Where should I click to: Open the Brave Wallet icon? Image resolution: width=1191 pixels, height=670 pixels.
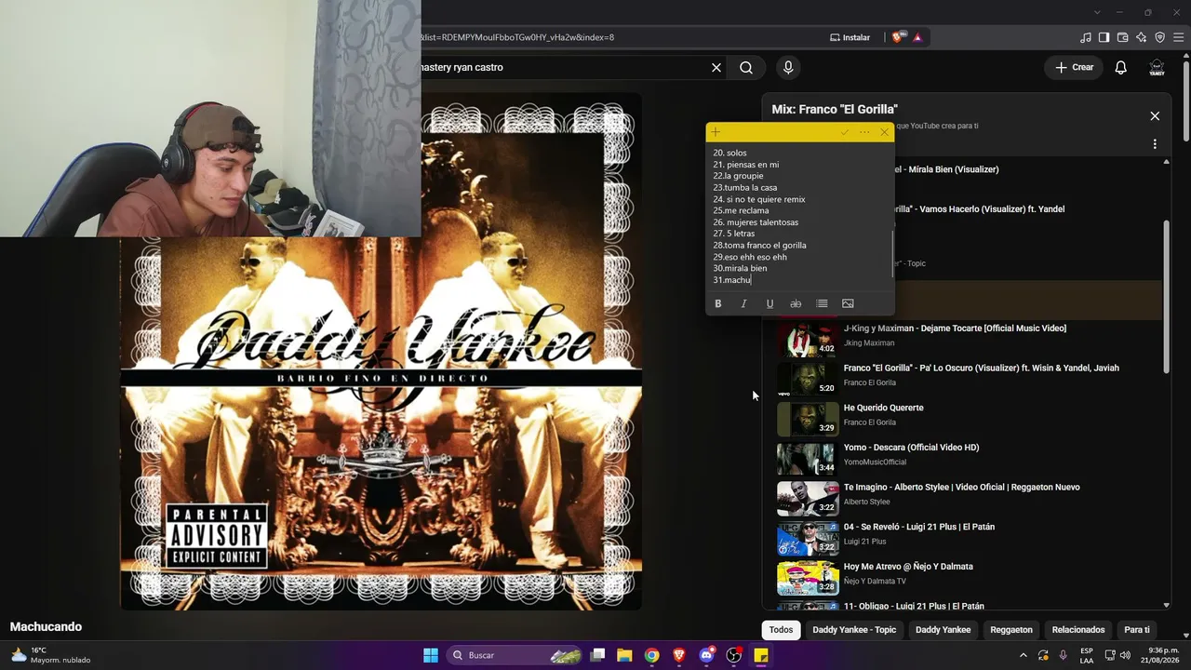coord(1123,37)
